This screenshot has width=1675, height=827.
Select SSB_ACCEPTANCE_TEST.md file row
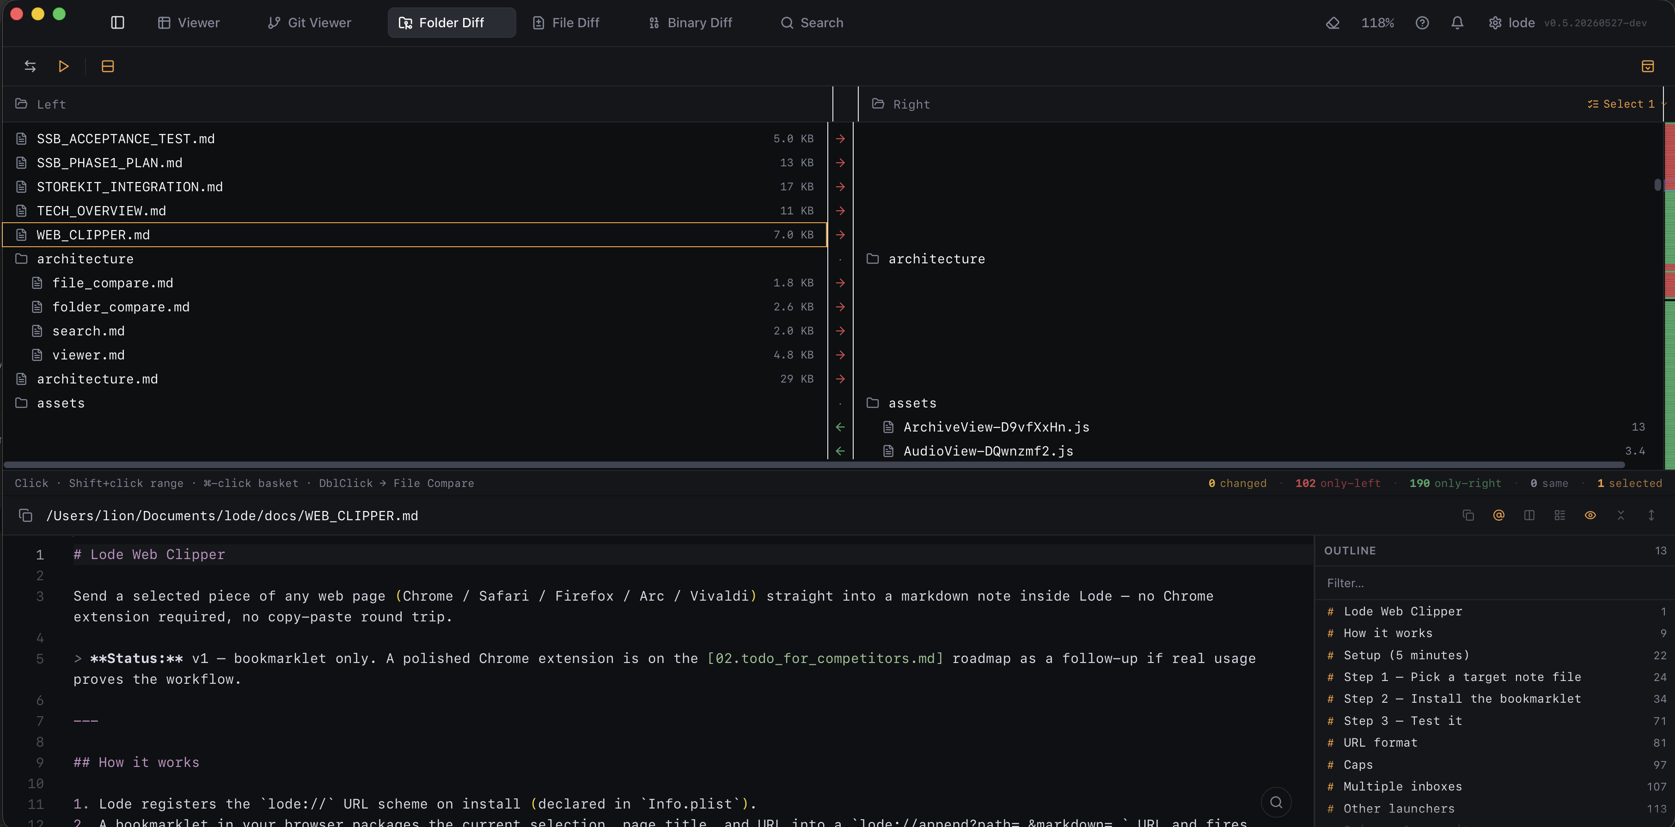[x=414, y=139]
